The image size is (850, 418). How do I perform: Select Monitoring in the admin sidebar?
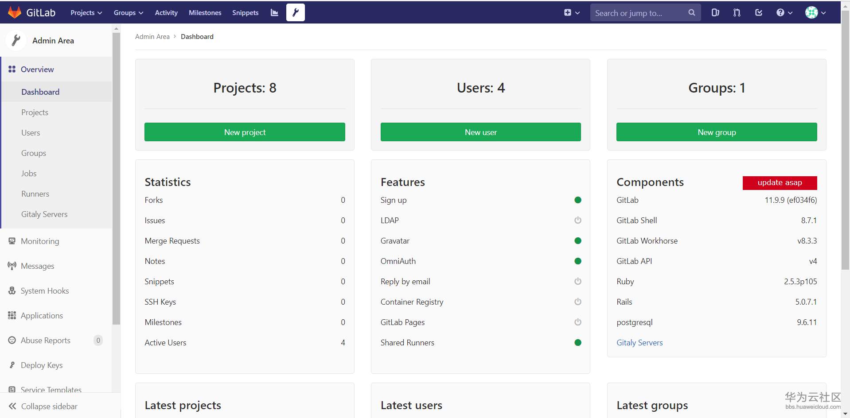40,241
